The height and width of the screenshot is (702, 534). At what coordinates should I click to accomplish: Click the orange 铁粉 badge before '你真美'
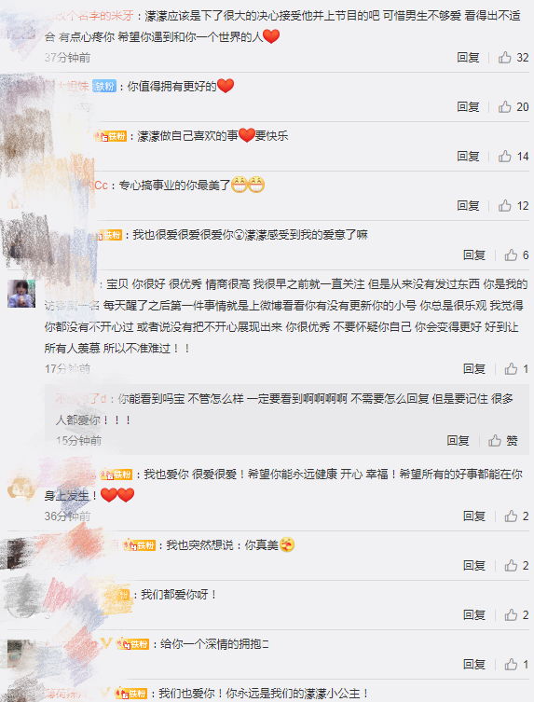(x=140, y=544)
